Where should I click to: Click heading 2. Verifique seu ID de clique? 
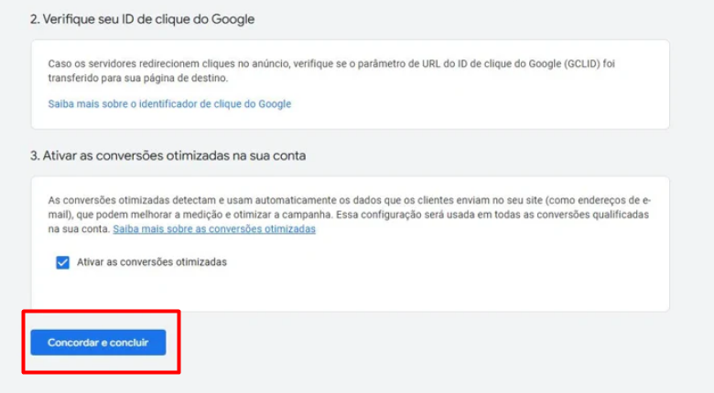143,19
